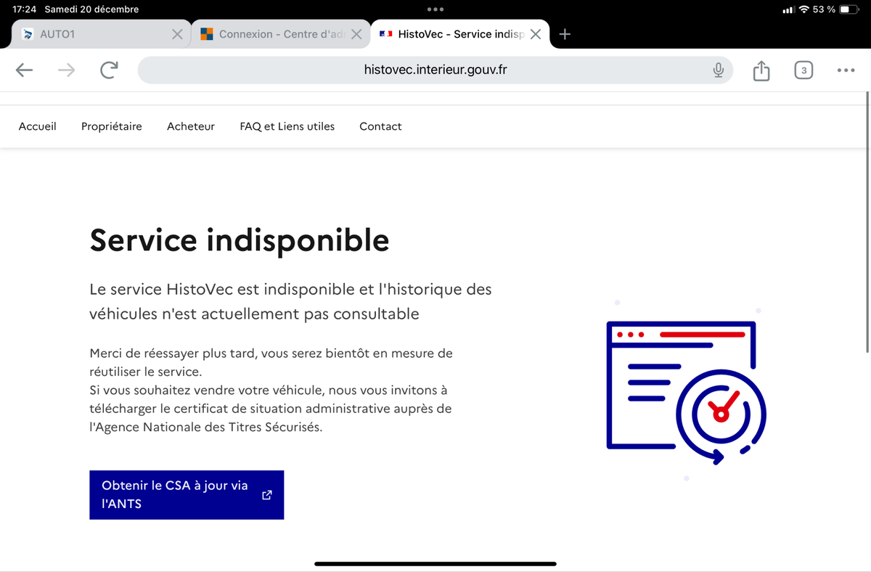The width and height of the screenshot is (871, 572).
Task: Show the open tabs counter
Action: 803,70
